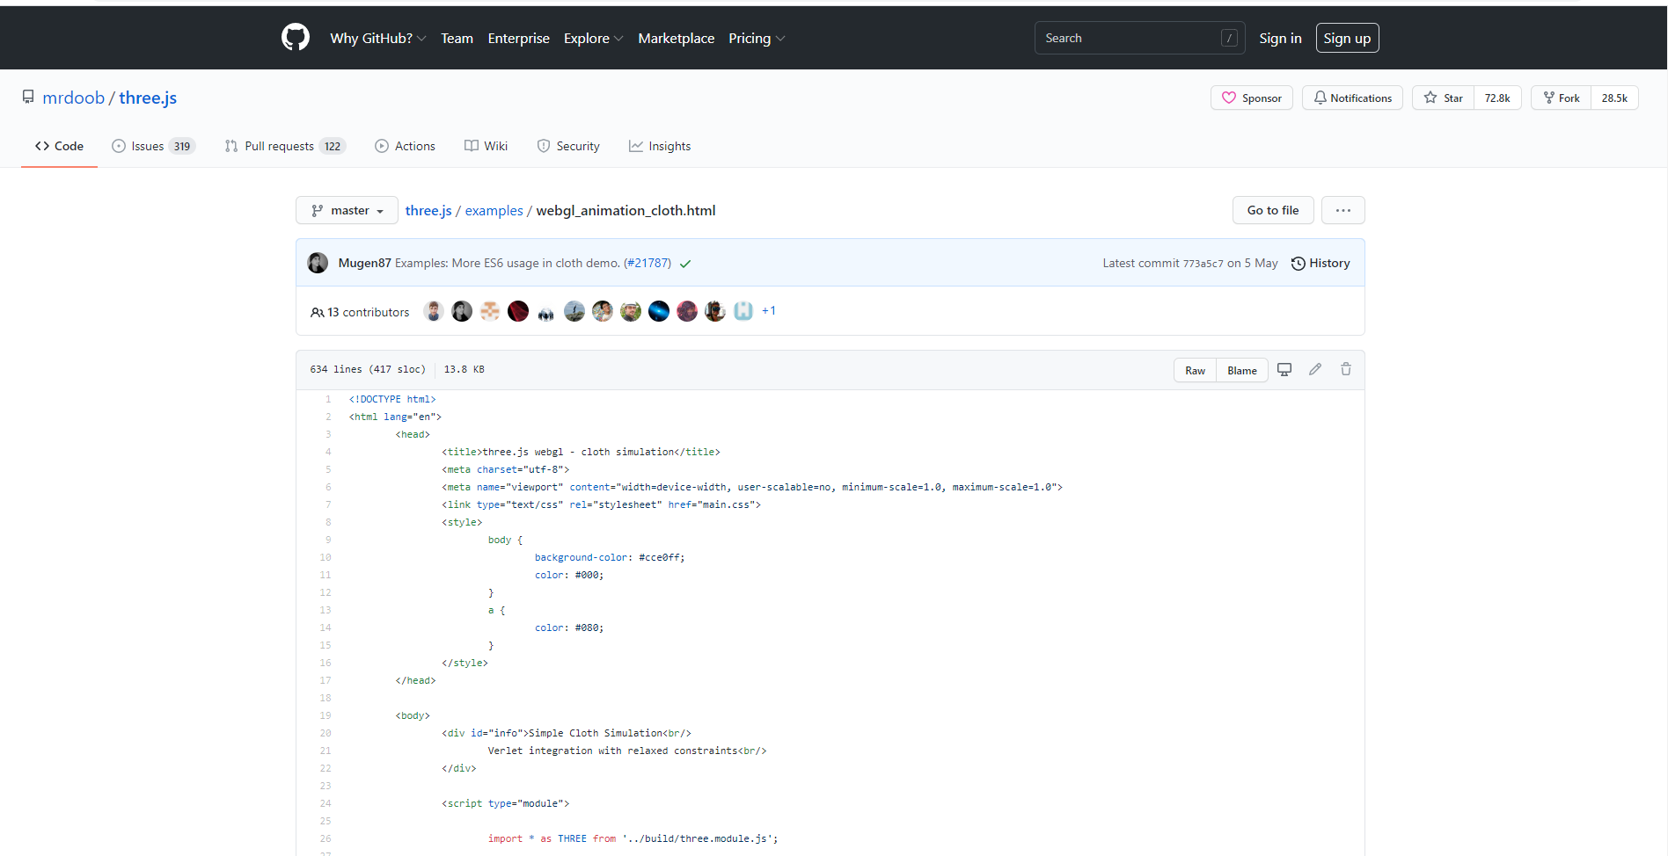Viewport: 1668px width, 856px height.
Task: Click the +1 more contributors link
Action: point(769,311)
